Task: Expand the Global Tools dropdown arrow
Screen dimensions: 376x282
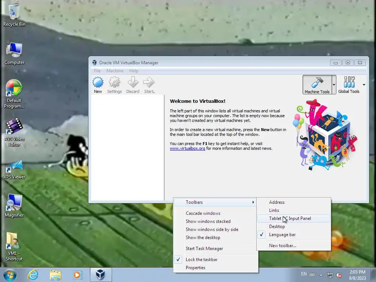Action: (364, 85)
